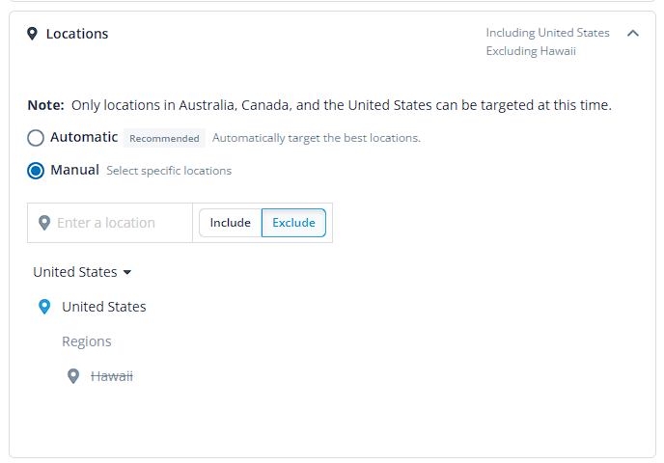Click the Enter a location field
664x463 pixels.
click(x=110, y=223)
